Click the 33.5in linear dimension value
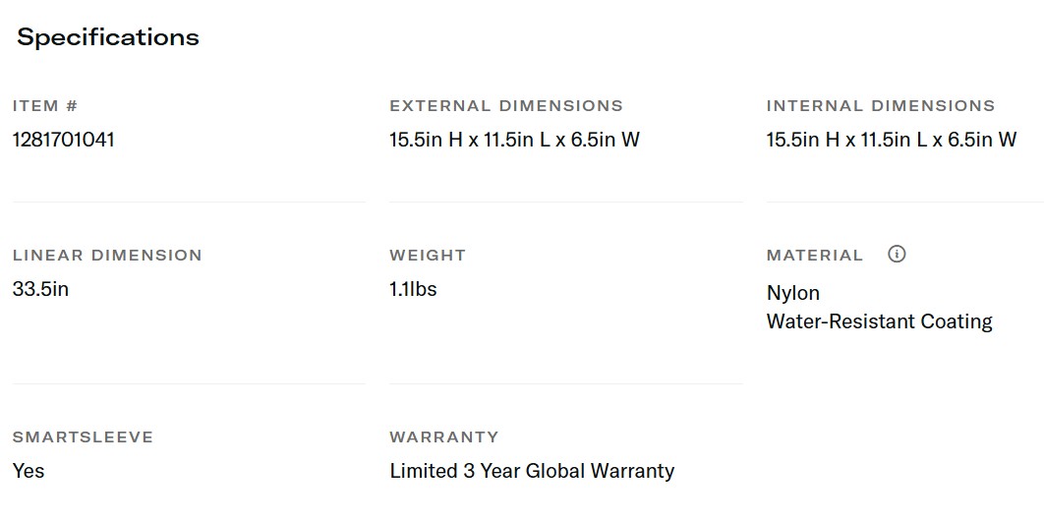 [x=41, y=289]
